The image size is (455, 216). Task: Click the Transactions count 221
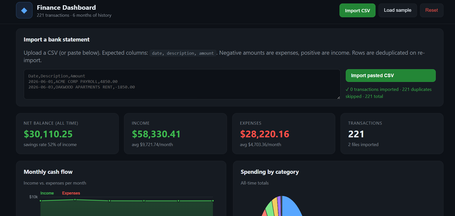[356, 134]
